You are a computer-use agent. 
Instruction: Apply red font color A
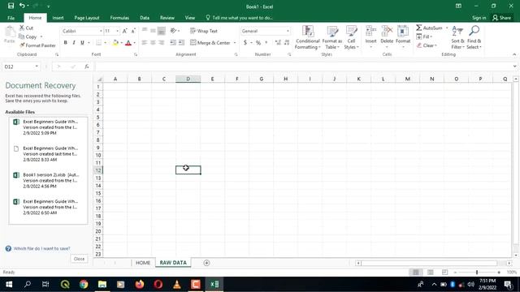128,43
